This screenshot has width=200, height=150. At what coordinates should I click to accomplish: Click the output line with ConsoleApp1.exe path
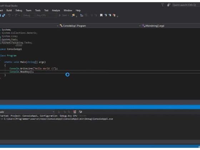coord(56,119)
